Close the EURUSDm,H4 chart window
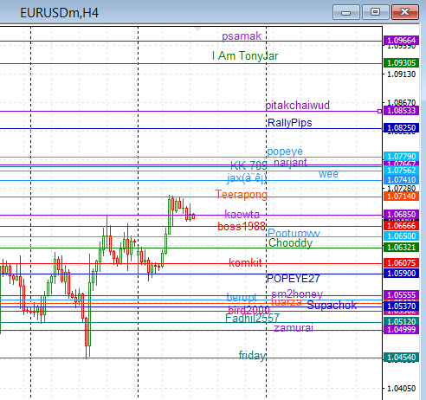Screen dimensions: 426x400 point(404,12)
